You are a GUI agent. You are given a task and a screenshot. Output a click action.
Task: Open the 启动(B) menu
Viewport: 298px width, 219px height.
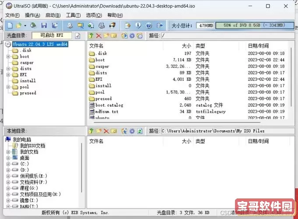click(53, 15)
